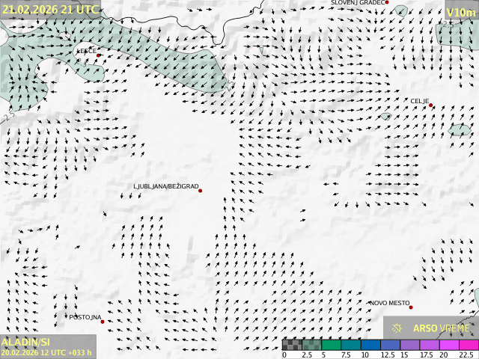Screen dimensions: 479x359
Task: Select the magenta 22.5 m/s legend swatch
Action: [x=468, y=345]
